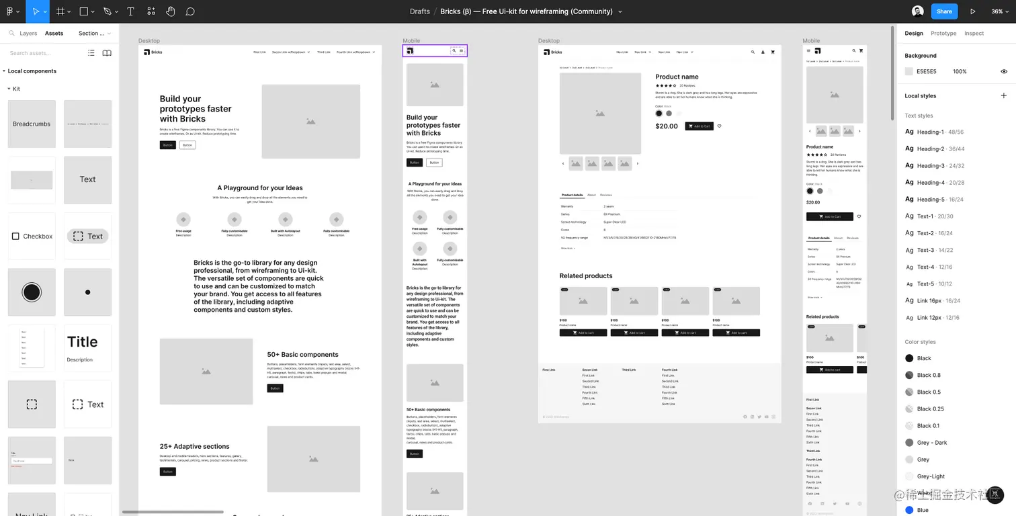The width and height of the screenshot is (1016, 516).
Task: Click the canvas horizontal scrollbar
Action: [x=173, y=512]
